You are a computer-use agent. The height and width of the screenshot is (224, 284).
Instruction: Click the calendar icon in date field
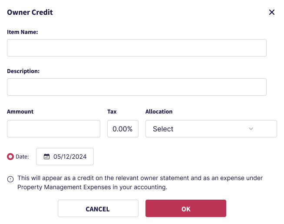click(x=46, y=157)
